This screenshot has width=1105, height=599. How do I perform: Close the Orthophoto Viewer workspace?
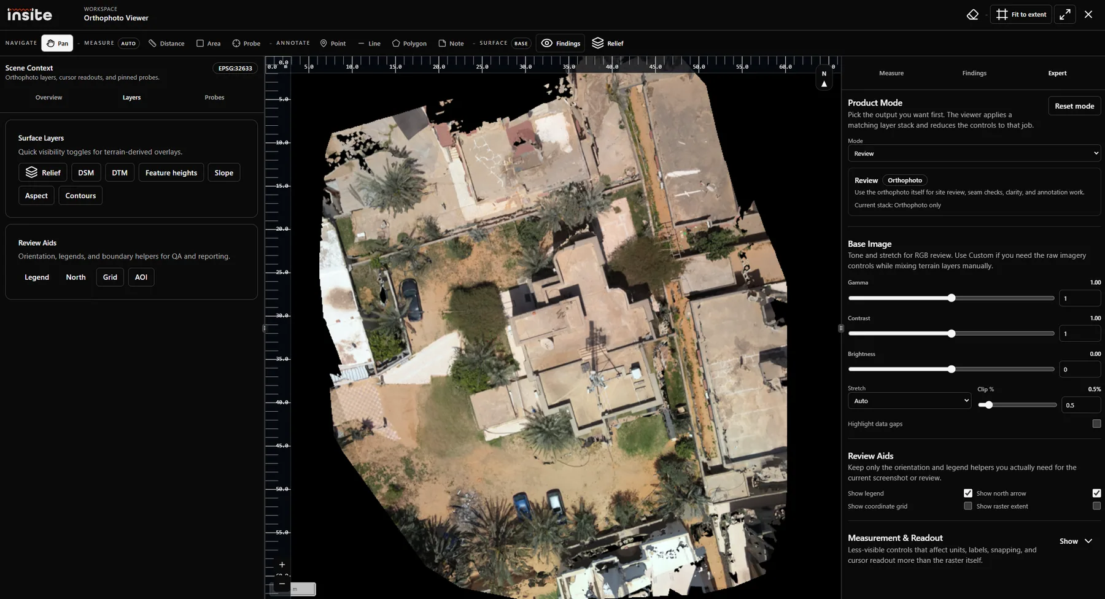[x=1088, y=15]
